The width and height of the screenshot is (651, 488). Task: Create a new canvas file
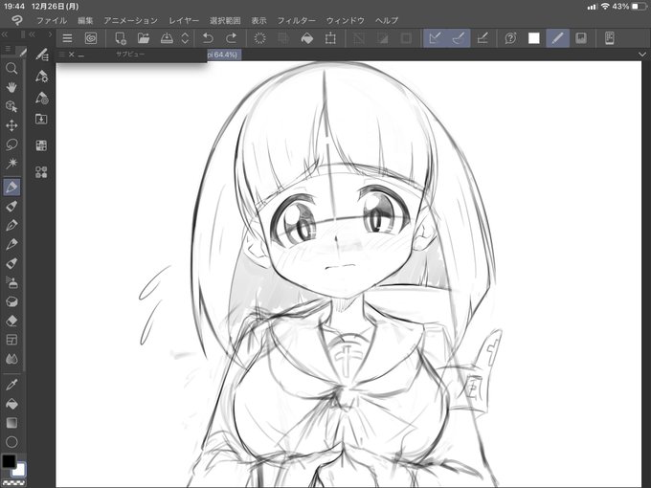point(121,38)
